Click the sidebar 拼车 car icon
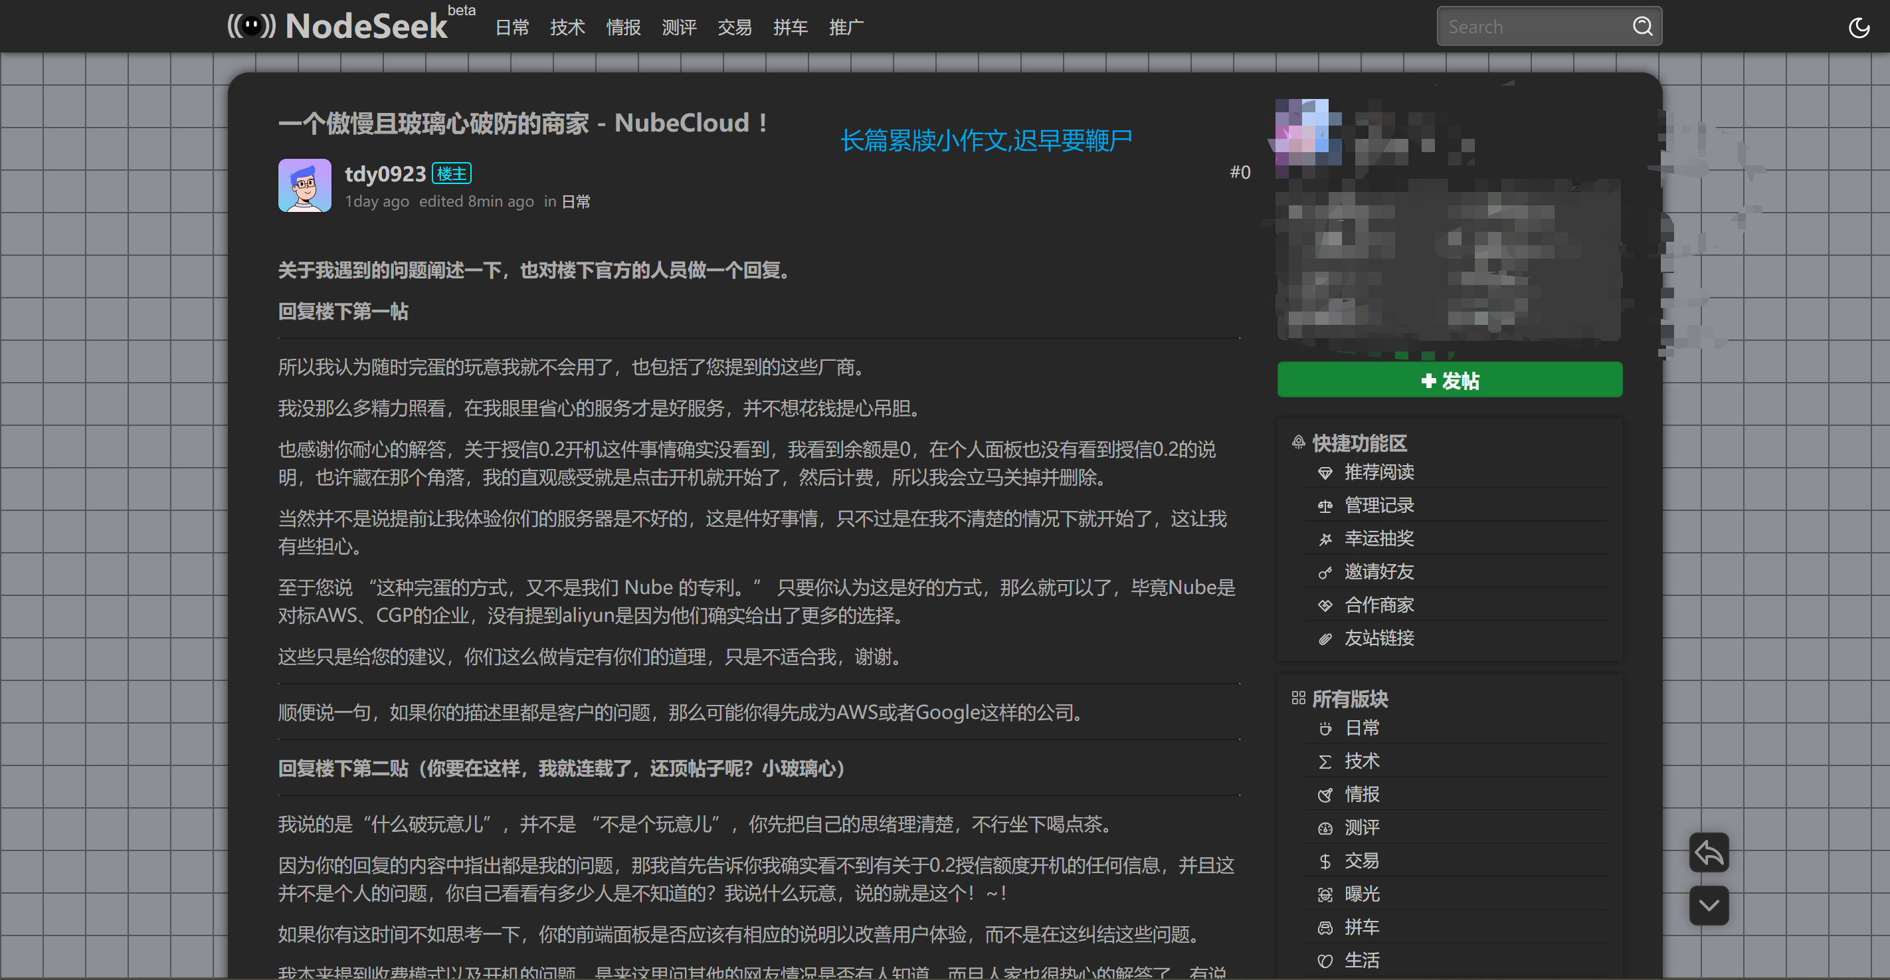This screenshot has width=1890, height=980. (1324, 929)
